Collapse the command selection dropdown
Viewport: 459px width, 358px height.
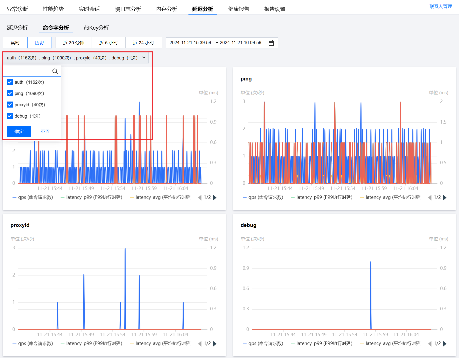click(144, 58)
